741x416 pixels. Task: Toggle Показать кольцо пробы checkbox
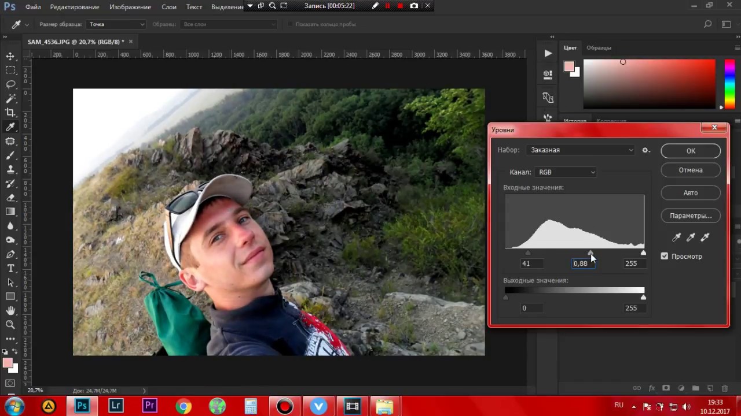[291, 24]
